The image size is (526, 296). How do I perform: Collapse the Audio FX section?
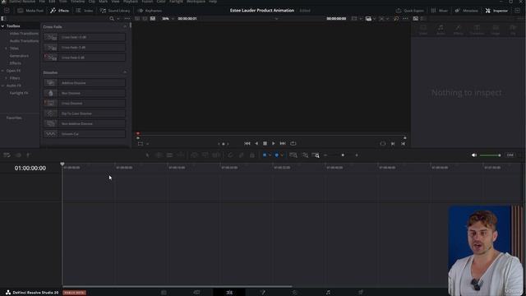tap(2, 86)
